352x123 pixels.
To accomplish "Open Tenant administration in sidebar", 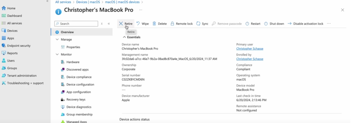I will [x=21, y=76].
